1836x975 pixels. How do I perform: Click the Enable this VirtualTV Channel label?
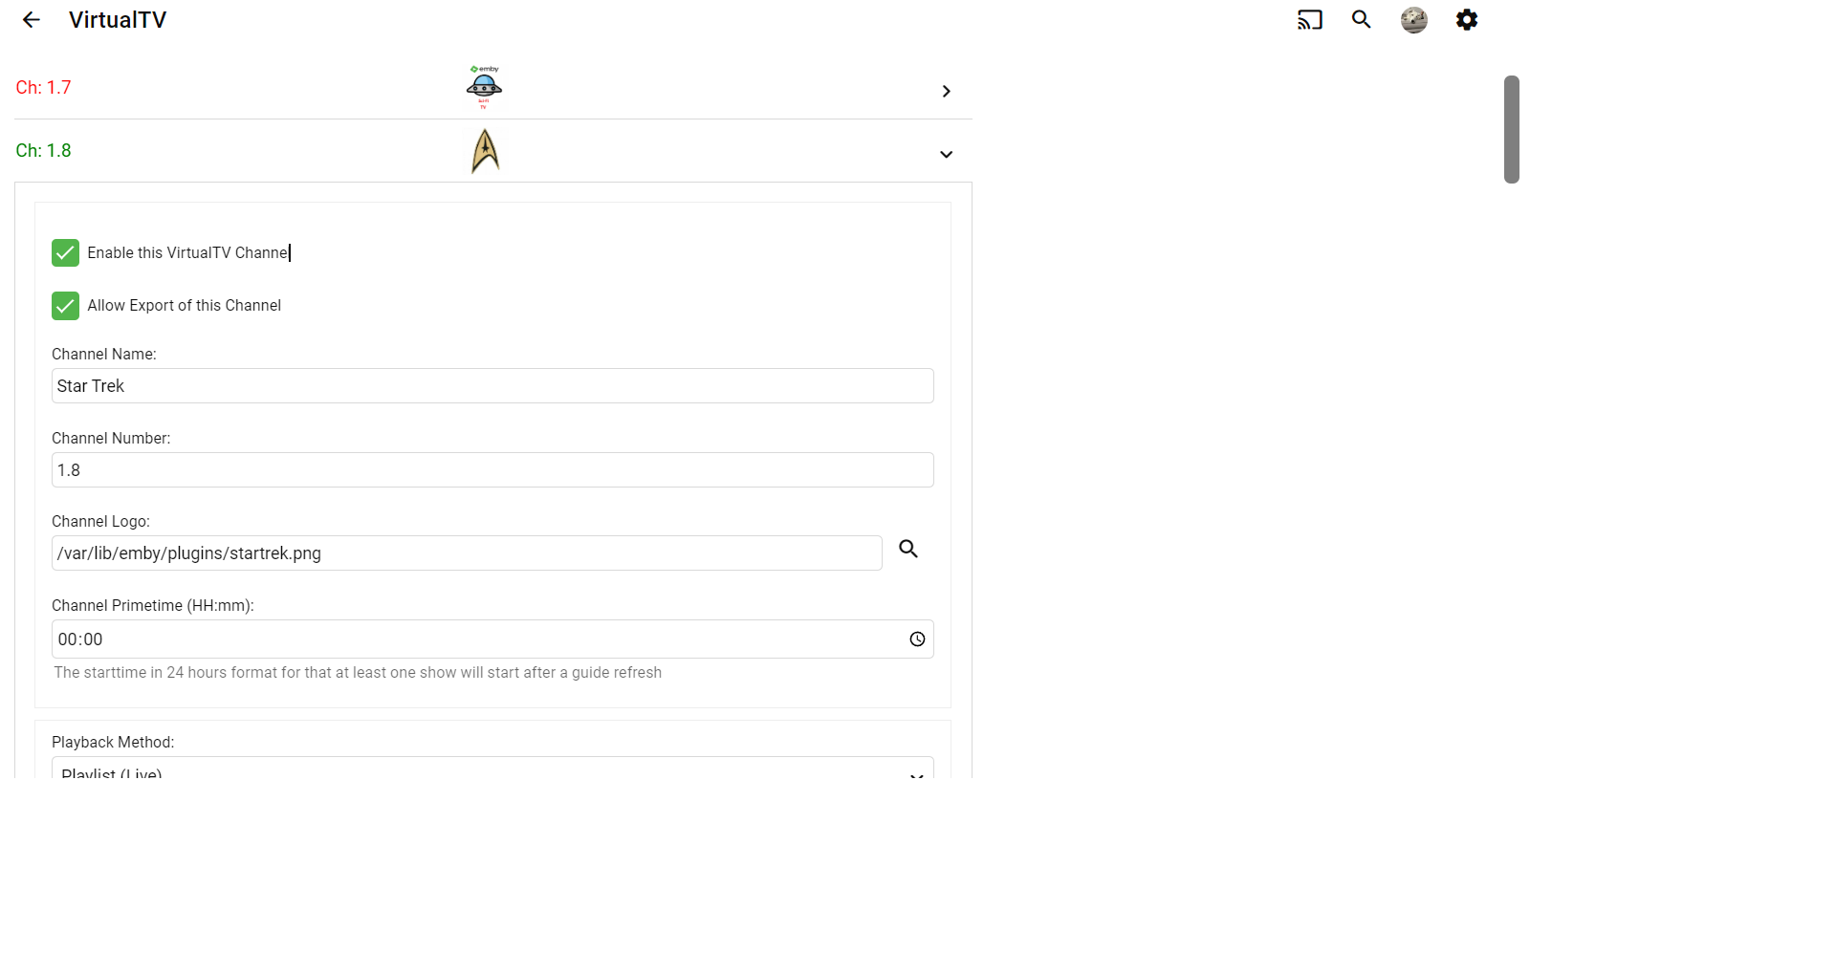pos(187,252)
